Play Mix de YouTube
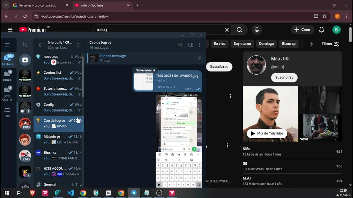The width and height of the screenshot is (353, 198). click(x=267, y=133)
